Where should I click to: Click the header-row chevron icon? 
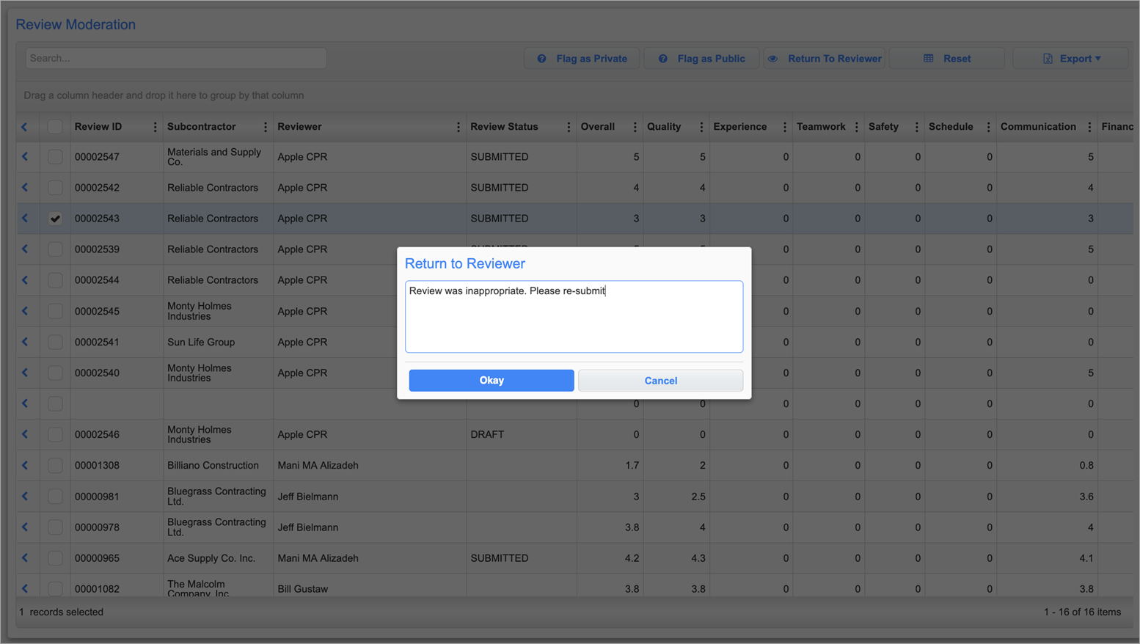[25, 127]
